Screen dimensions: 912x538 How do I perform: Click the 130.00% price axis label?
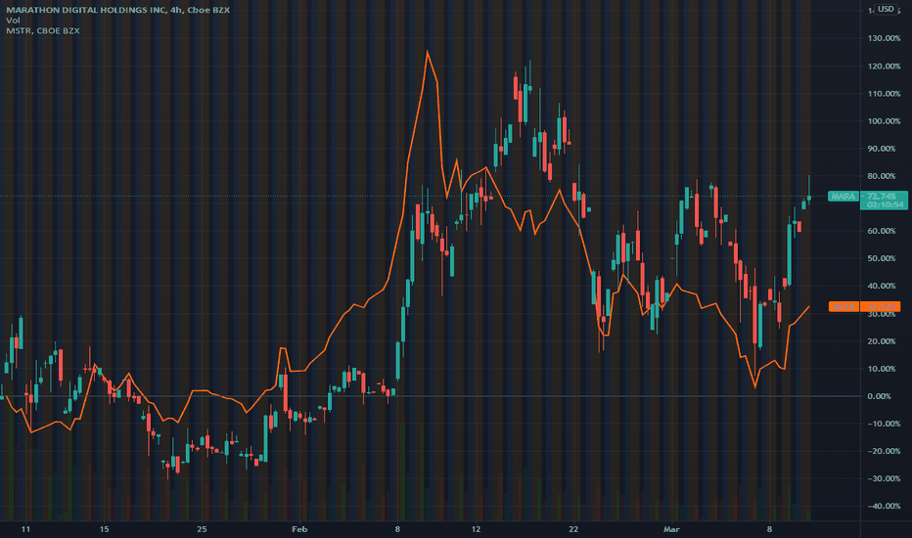pyautogui.click(x=884, y=38)
